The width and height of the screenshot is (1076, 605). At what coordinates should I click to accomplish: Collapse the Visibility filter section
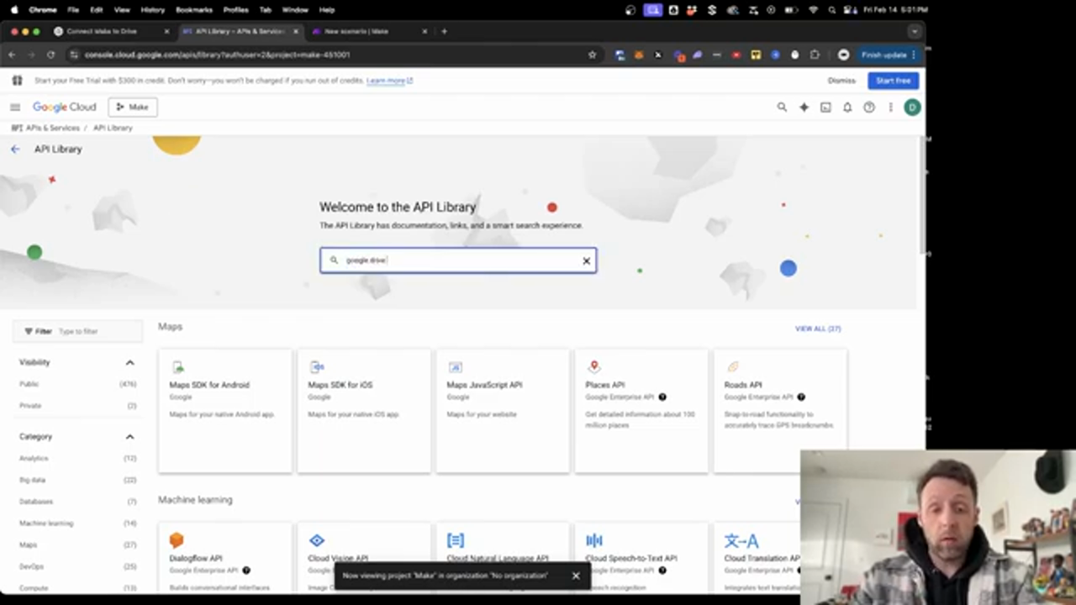[x=129, y=362]
